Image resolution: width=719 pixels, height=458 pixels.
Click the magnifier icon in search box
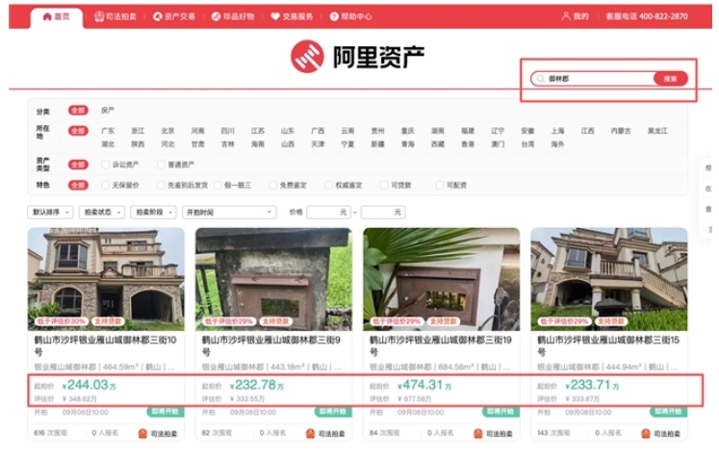[x=541, y=79]
